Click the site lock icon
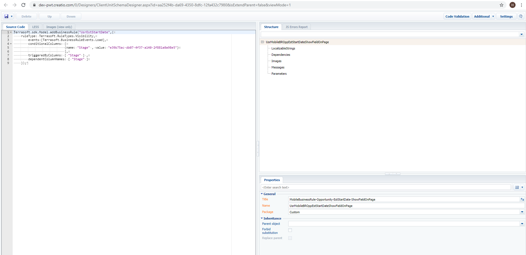This screenshot has width=526, height=255. coord(34,5)
